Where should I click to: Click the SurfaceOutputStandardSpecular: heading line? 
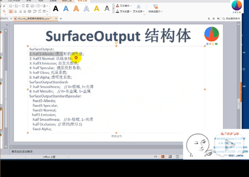coord(55,96)
